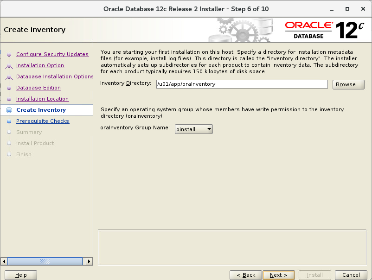The height and width of the screenshot is (280, 372).
Task: Click the Install Product step marker
Action: point(9,143)
